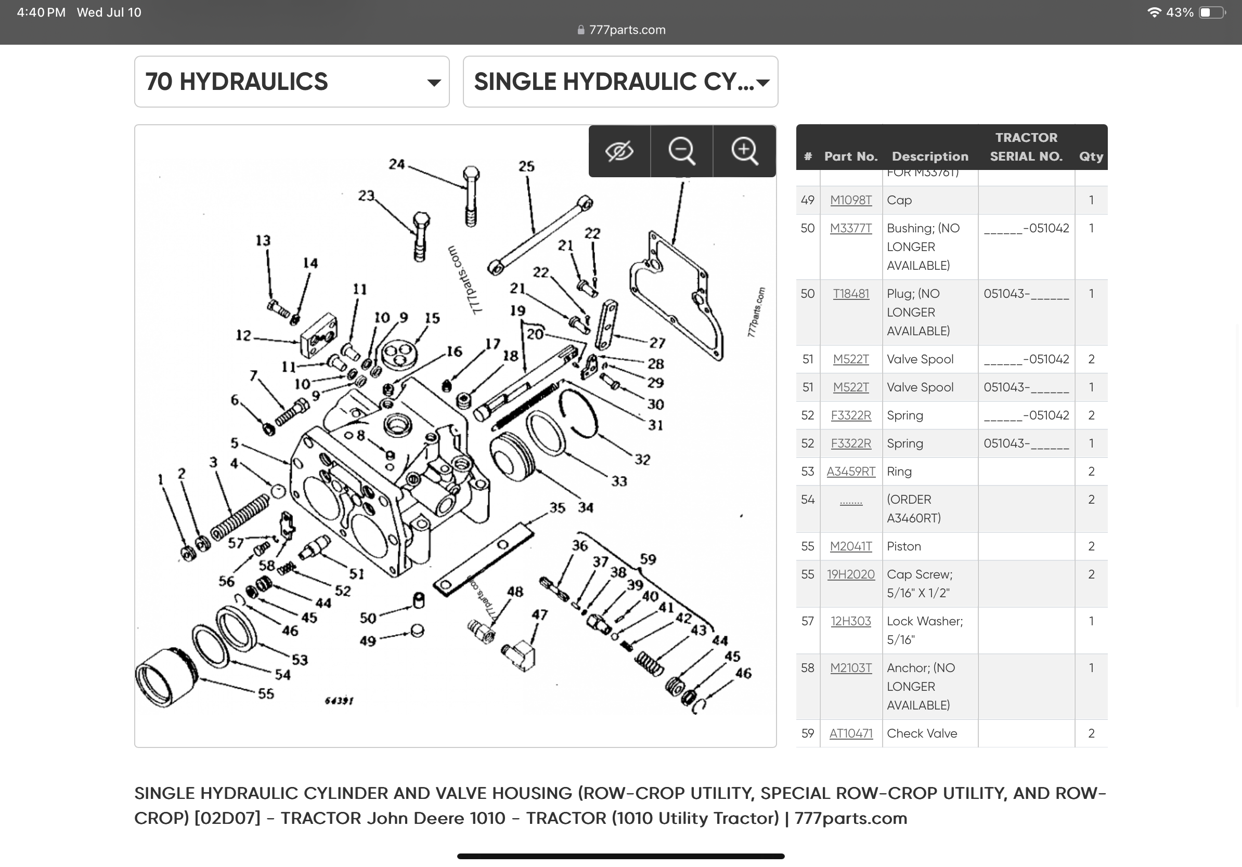1242x867 pixels.
Task: Open part link M2103T
Action: [x=851, y=667]
